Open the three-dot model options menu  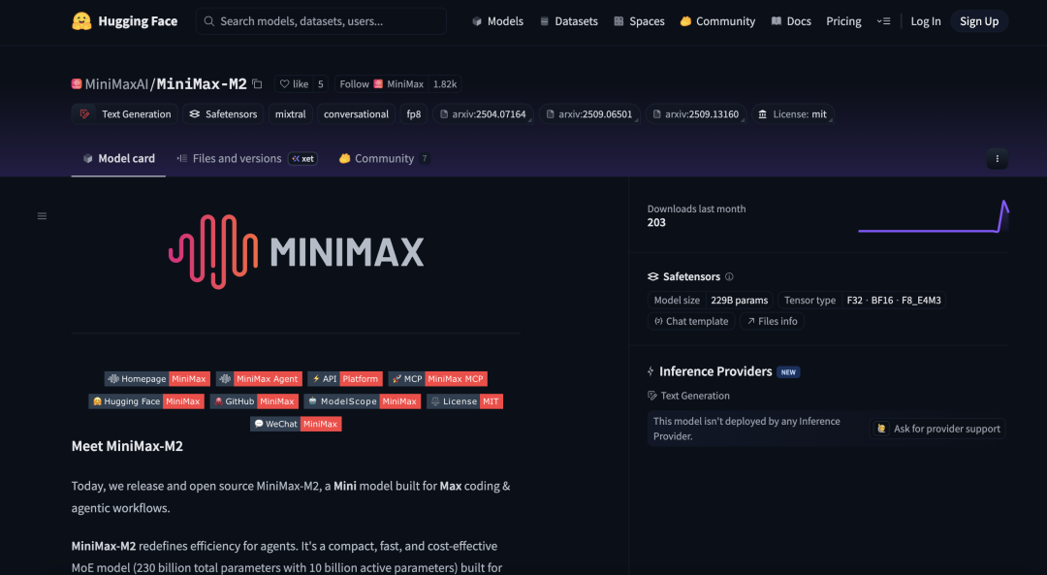click(997, 159)
